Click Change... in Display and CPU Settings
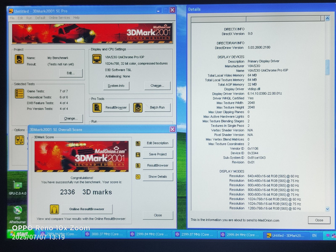 pos(157,86)
